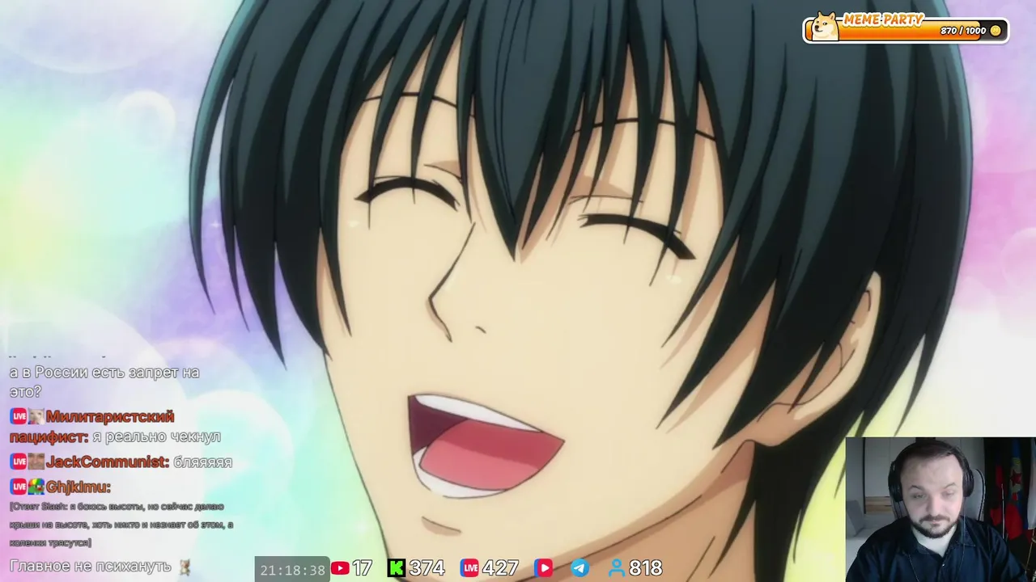1036x582 pixels.
Task: Click the cat emoji after 'Главное не психануть'
Action: pos(185,567)
